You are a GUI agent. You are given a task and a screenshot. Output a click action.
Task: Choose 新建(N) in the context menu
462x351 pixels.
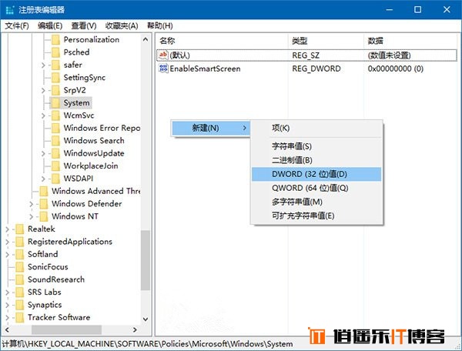(211, 128)
